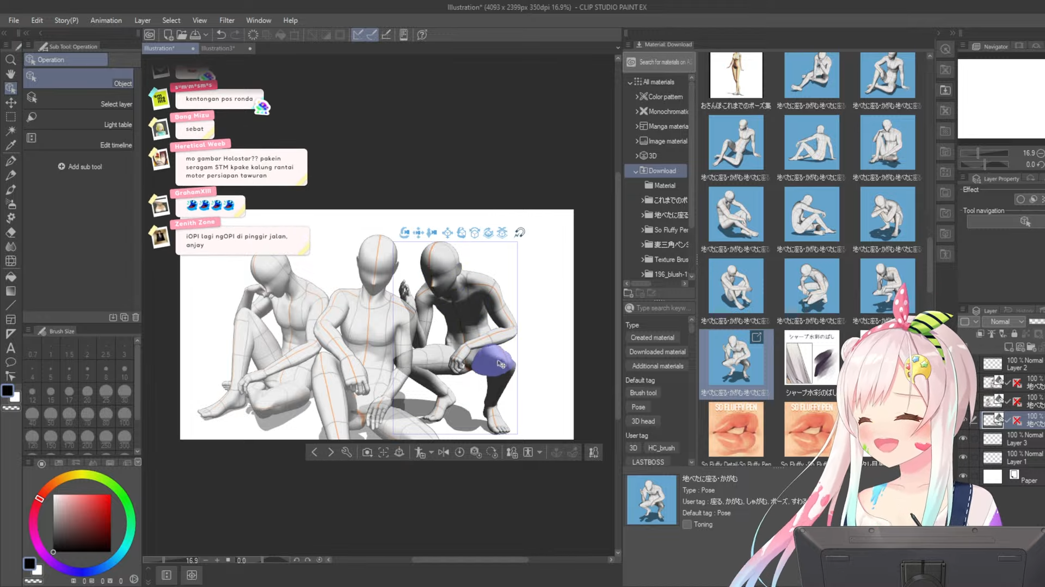Image resolution: width=1045 pixels, height=587 pixels.
Task: Select the Eraser tool
Action: click(10, 232)
